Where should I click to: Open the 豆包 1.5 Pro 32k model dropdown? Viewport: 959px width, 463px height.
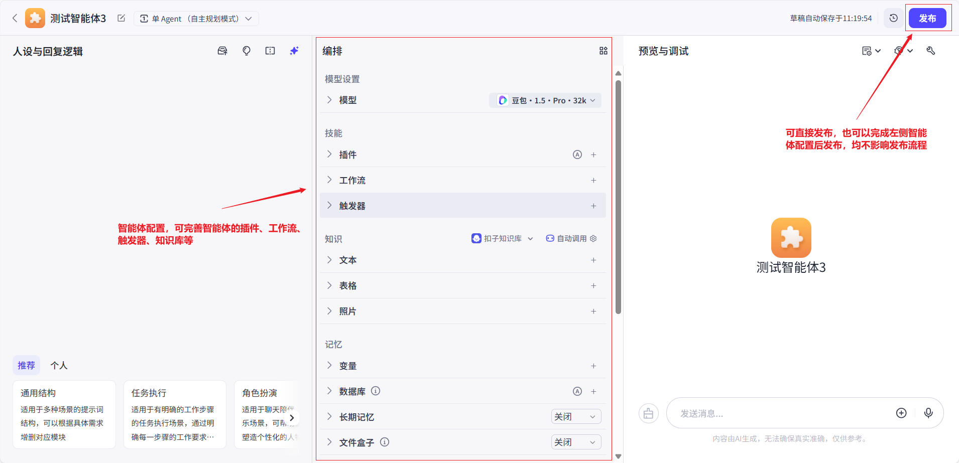click(x=545, y=100)
